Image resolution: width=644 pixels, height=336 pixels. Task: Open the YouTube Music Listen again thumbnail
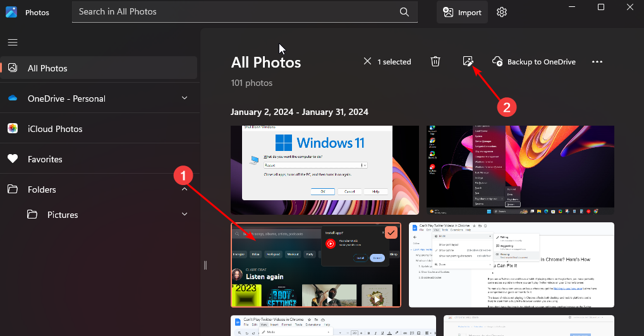pyautogui.click(x=316, y=265)
